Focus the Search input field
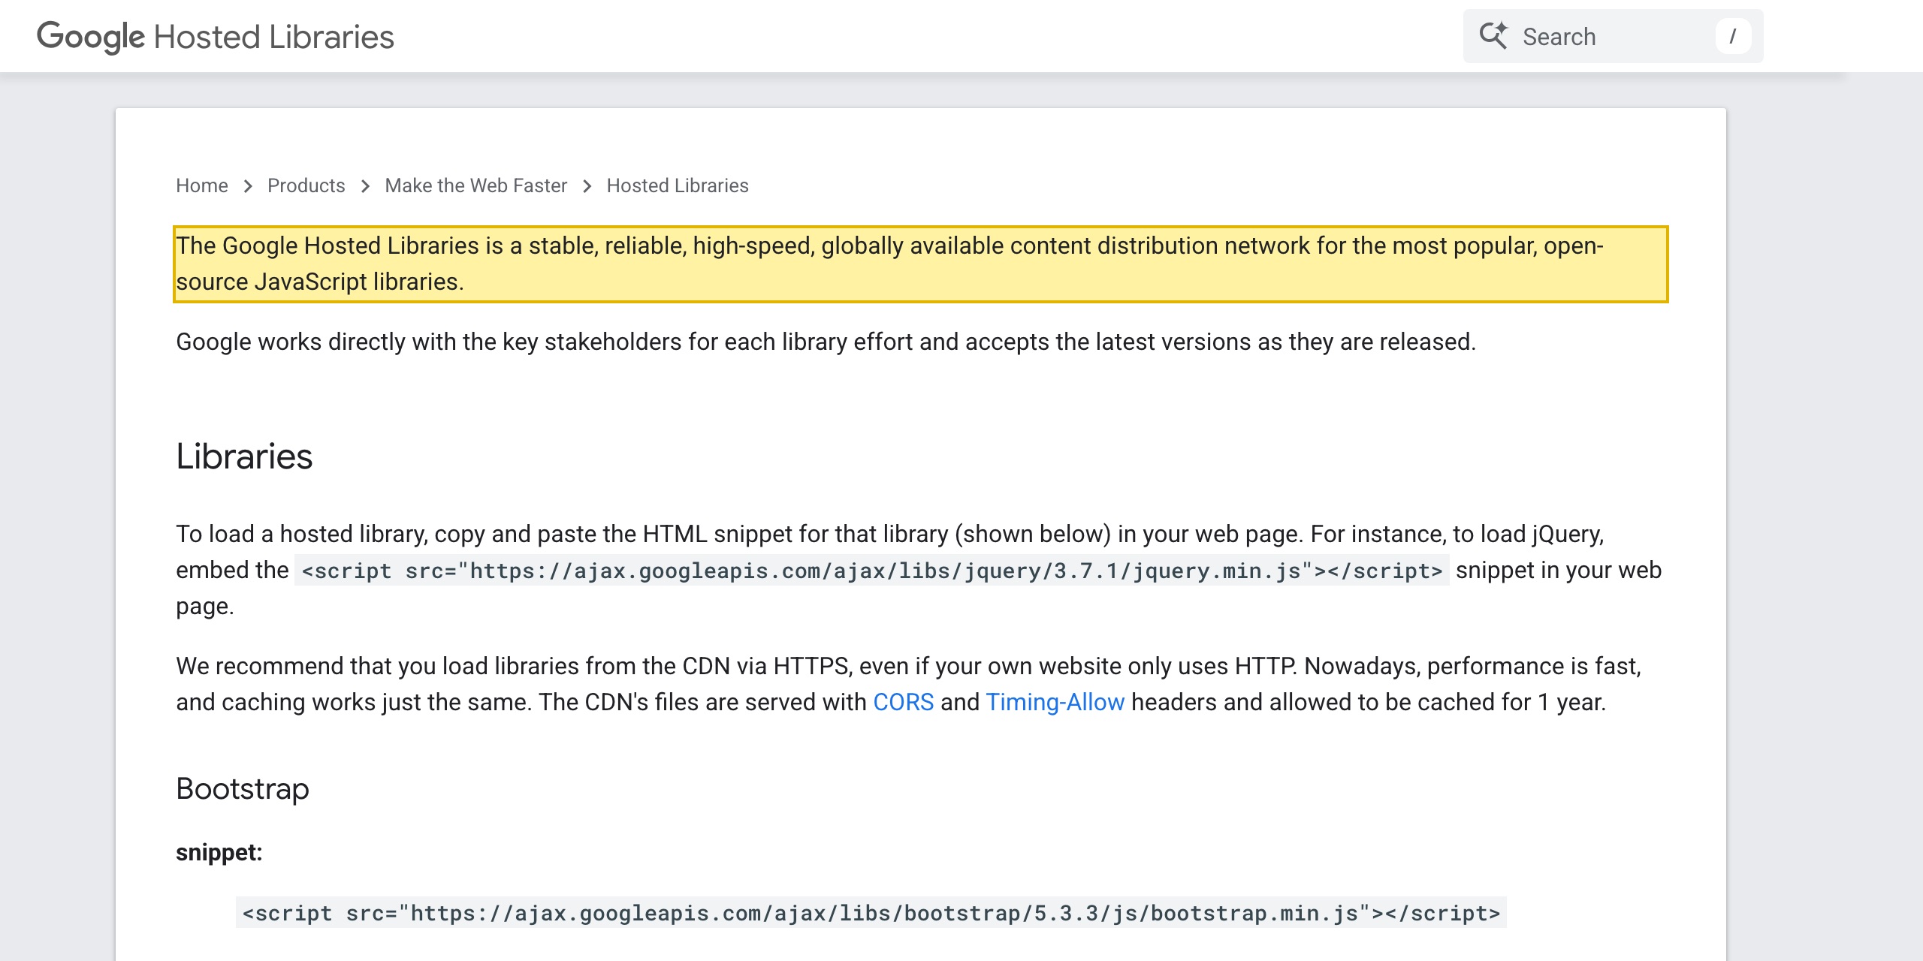 click(x=1613, y=36)
